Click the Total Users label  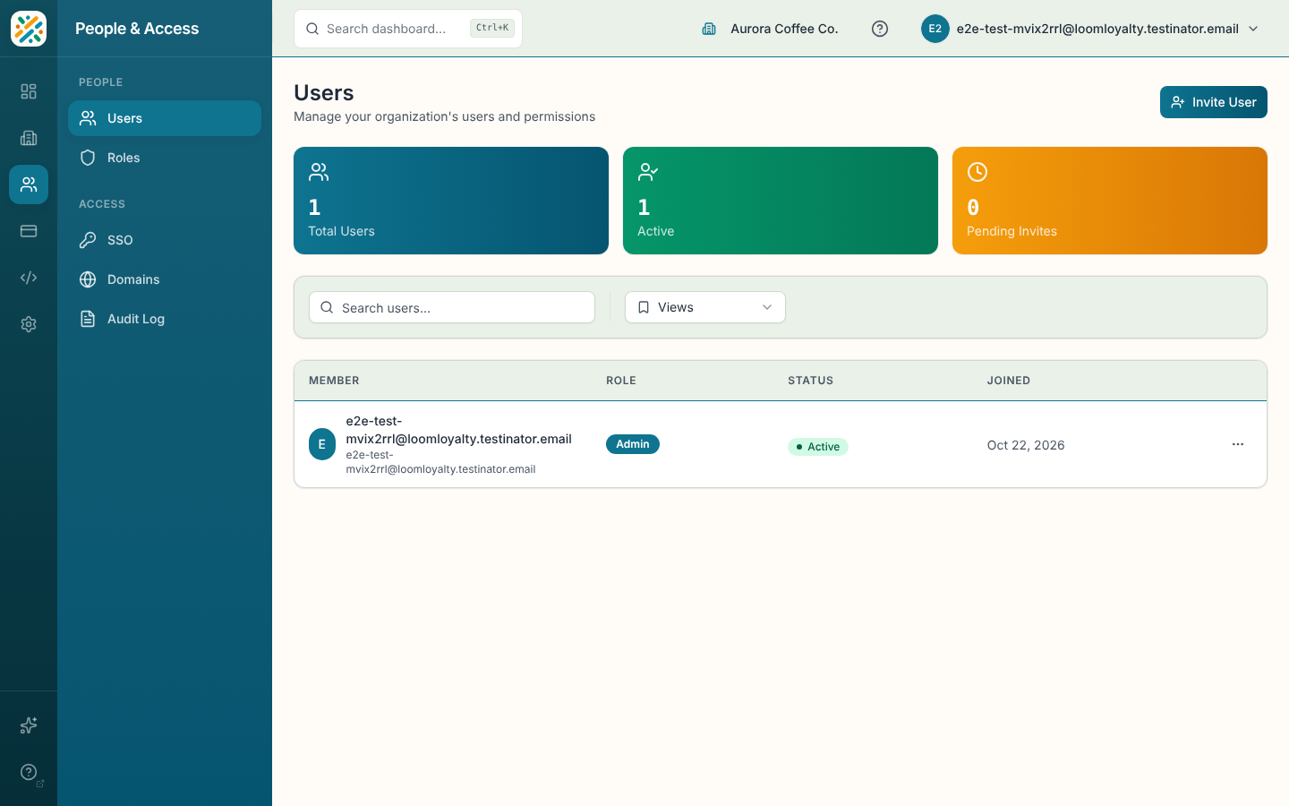point(341,231)
